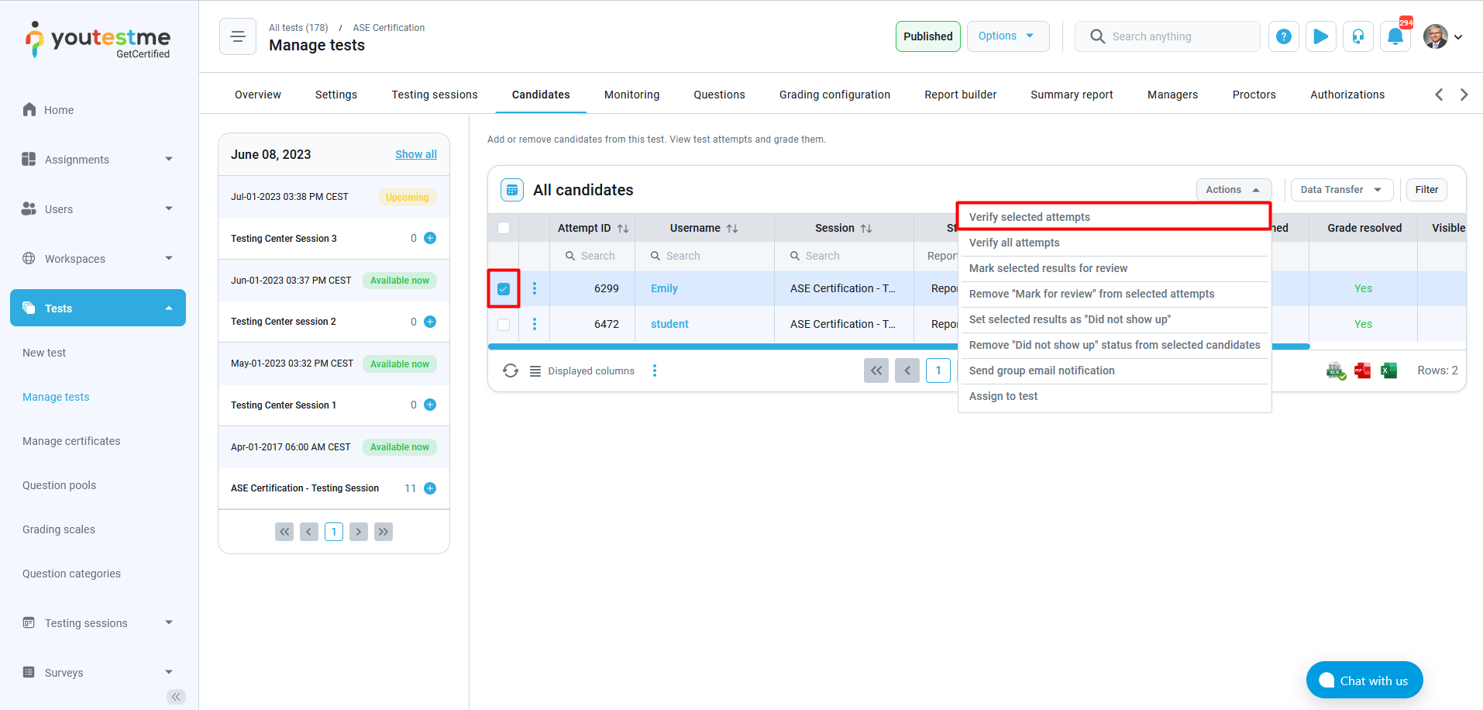Export the candidates table as PDF
This screenshot has width=1483, height=710.
coord(1362,371)
